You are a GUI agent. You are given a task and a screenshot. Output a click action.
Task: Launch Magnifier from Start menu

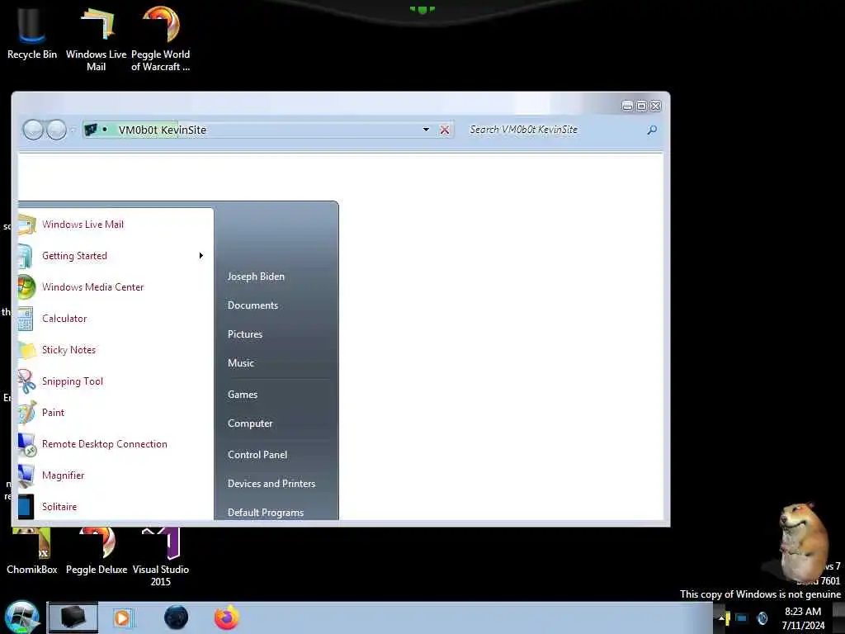[x=116, y=475]
